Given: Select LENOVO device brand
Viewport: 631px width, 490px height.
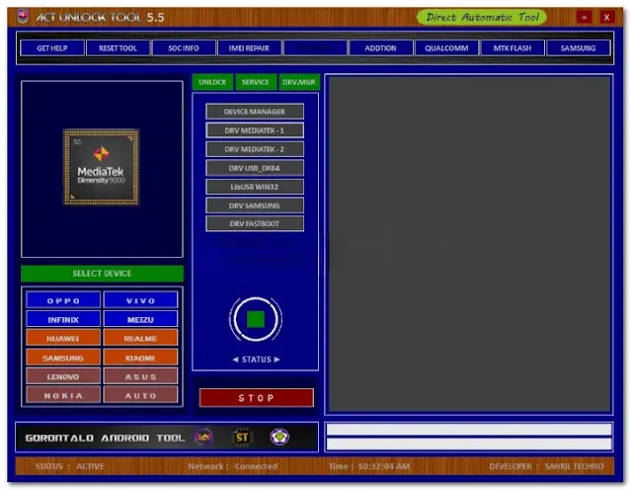Looking at the screenshot, I should pos(63,376).
